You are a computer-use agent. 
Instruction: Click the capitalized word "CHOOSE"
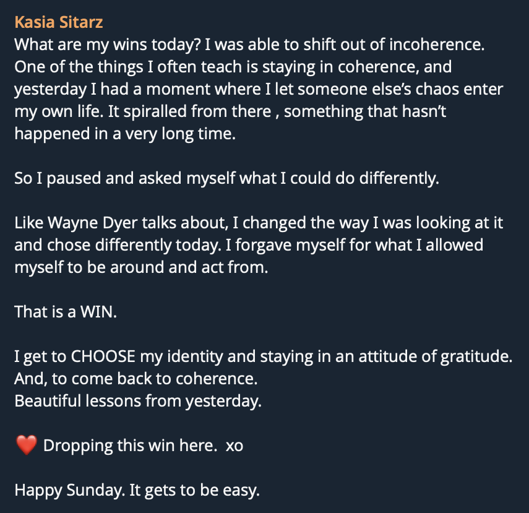(103, 357)
